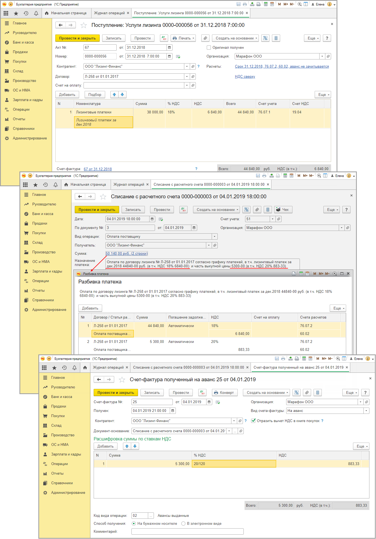This screenshot has height=539, width=376.
Task: Open notifications bell in top window toolbar
Action: pyautogui.click(x=36, y=13)
